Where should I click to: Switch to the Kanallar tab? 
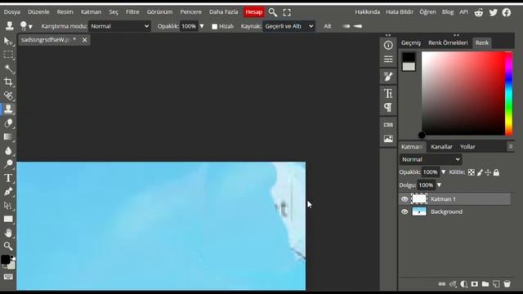[x=441, y=147]
